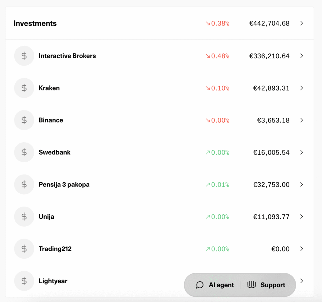
Task: Select the Pensija 3 pakopa account name
Action: pyautogui.click(x=64, y=185)
